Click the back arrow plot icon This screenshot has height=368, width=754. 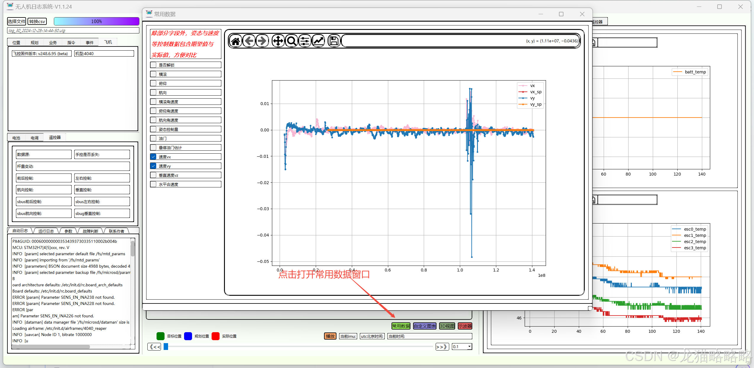pyautogui.click(x=249, y=41)
